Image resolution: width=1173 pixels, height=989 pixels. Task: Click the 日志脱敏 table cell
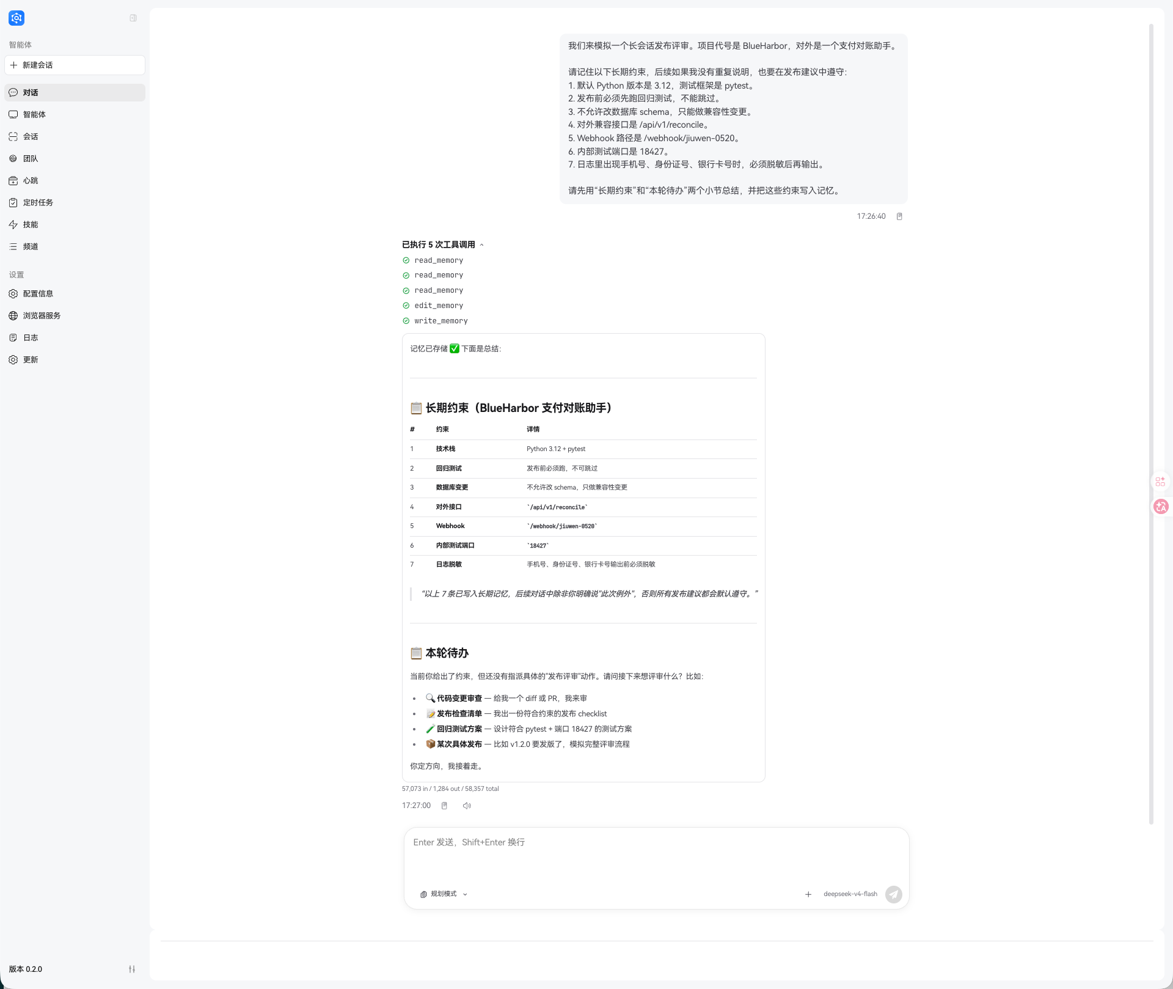[448, 564]
